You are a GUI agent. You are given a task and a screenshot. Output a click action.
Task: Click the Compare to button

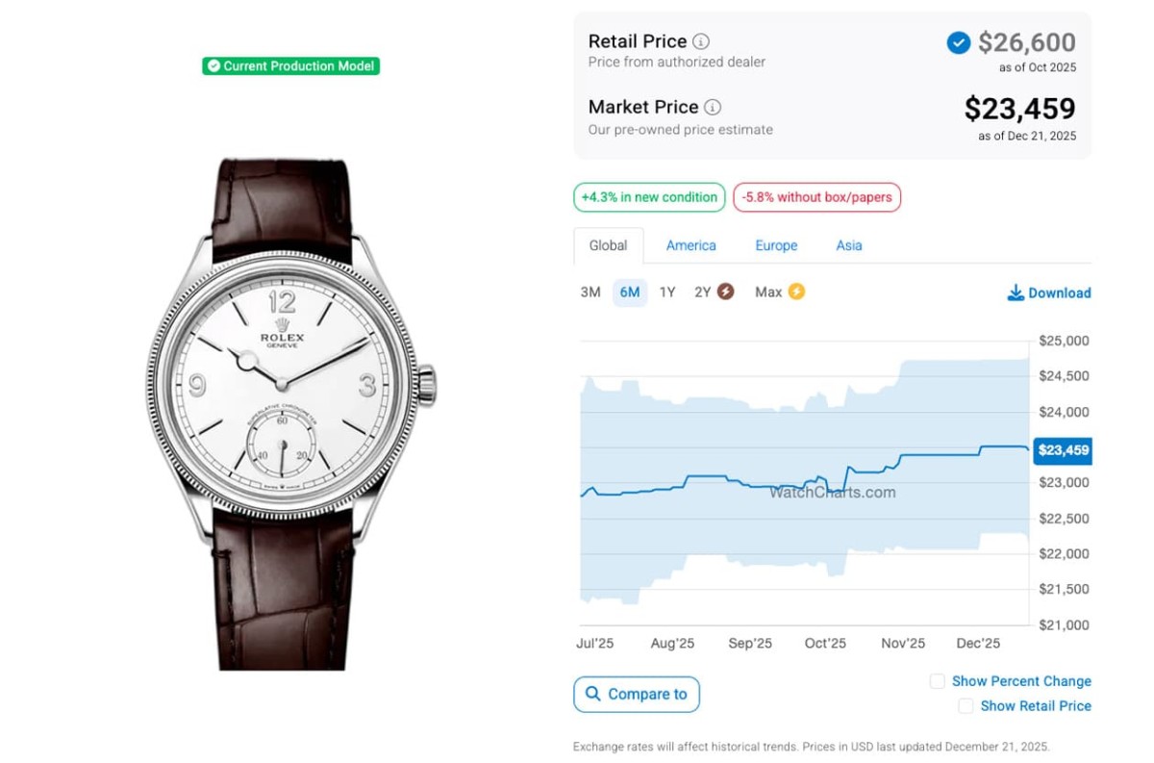[637, 694]
